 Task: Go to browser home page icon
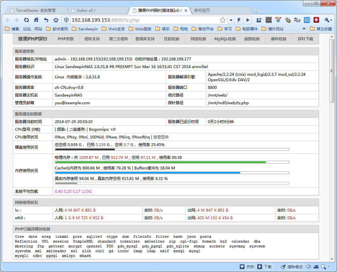(36, 20)
